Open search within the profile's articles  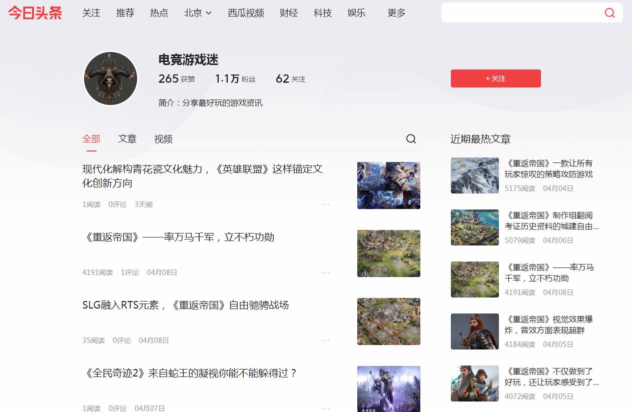coord(411,139)
